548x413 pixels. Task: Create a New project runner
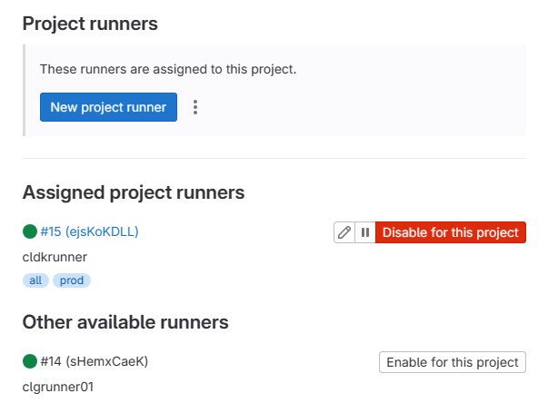108,107
